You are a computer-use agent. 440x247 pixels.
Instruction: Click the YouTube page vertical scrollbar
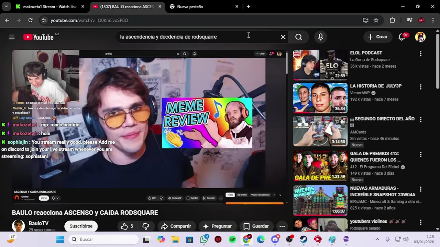437,62
